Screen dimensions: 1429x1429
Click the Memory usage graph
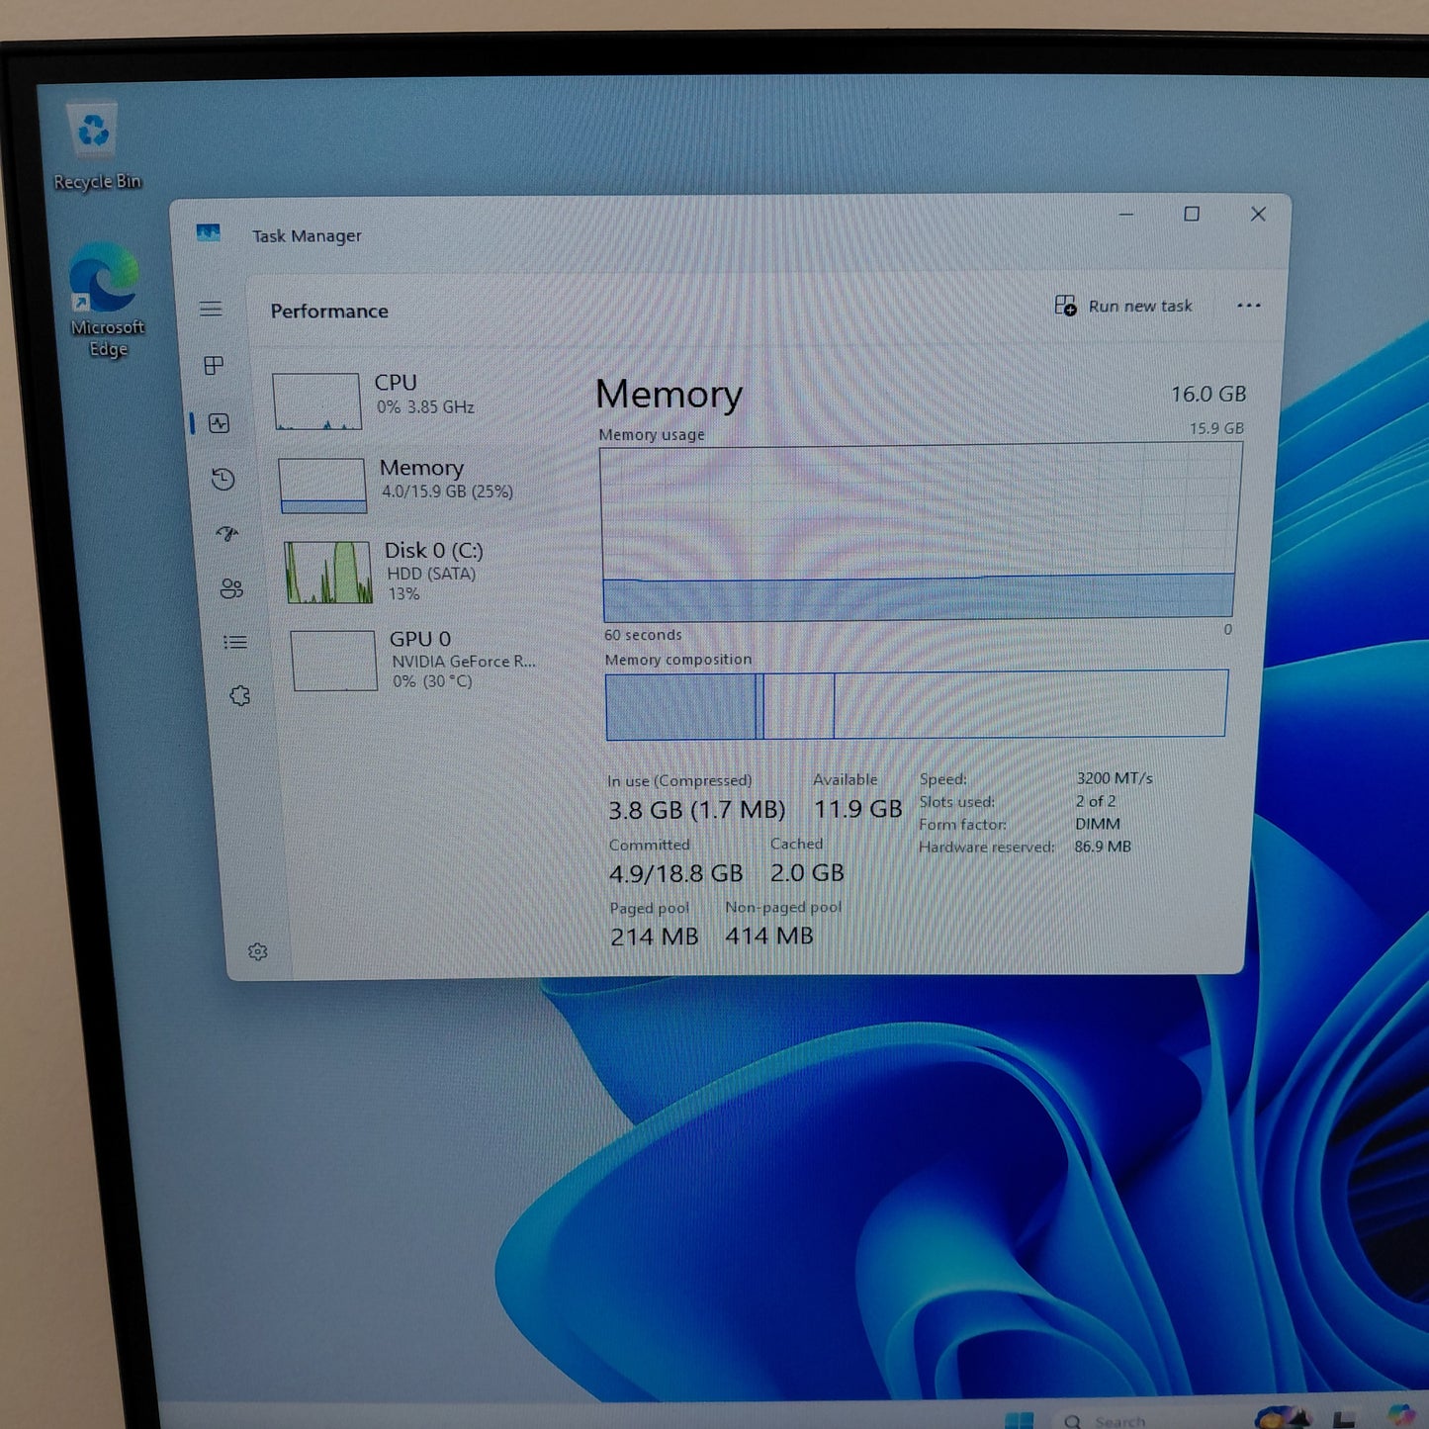coord(920,532)
